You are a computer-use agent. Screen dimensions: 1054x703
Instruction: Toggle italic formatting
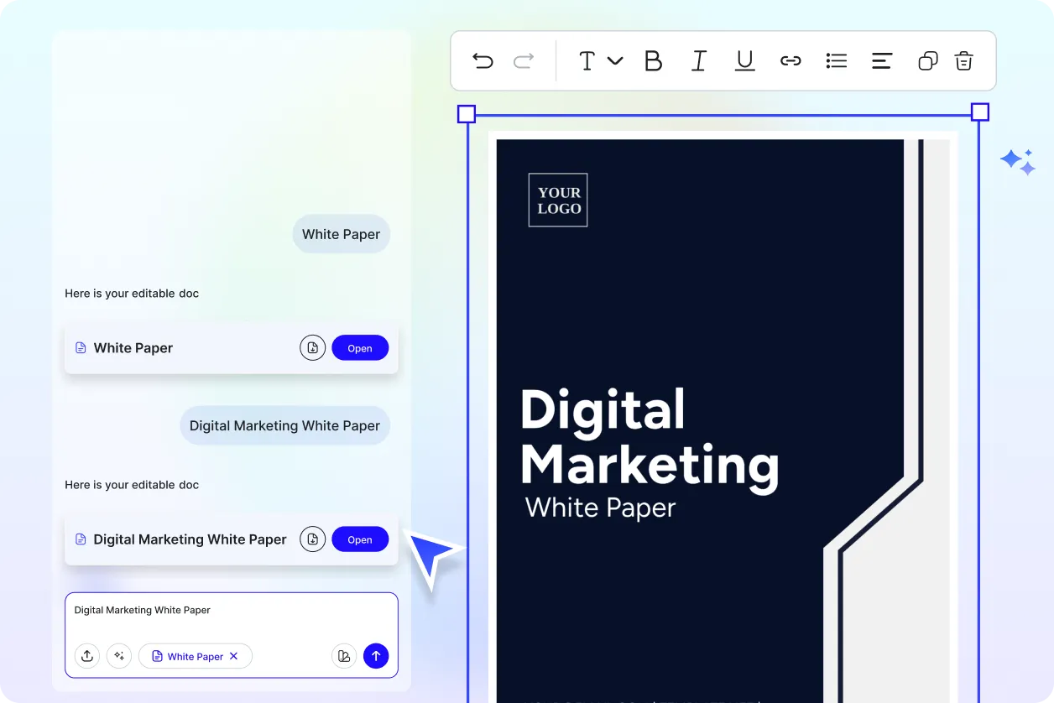[698, 60]
